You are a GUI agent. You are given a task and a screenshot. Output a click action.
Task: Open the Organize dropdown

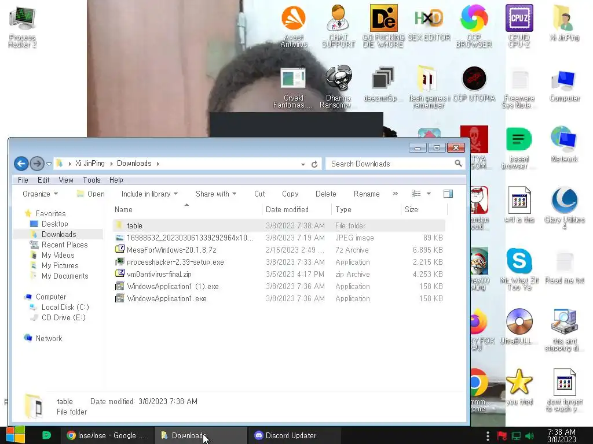[x=40, y=194]
